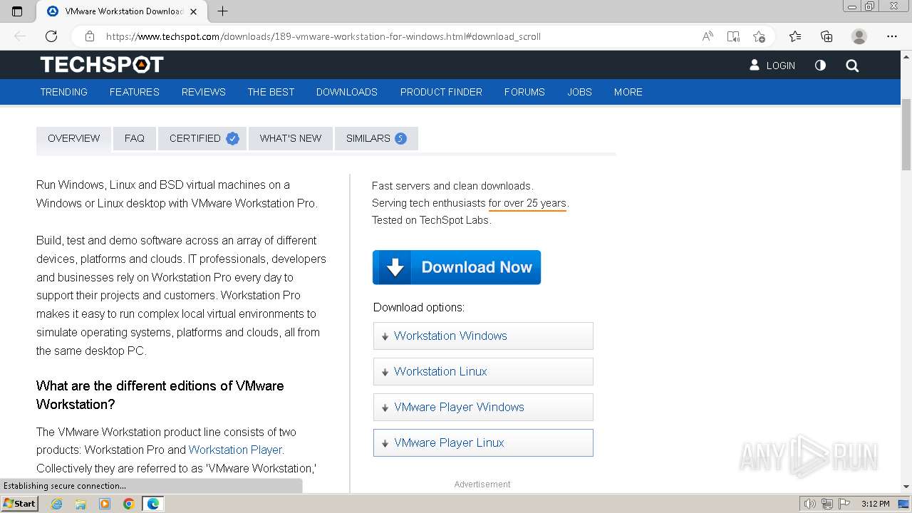Viewport: 912px width, 513px height.
Task: Switch to the FAQ tab
Action: (135, 139)
